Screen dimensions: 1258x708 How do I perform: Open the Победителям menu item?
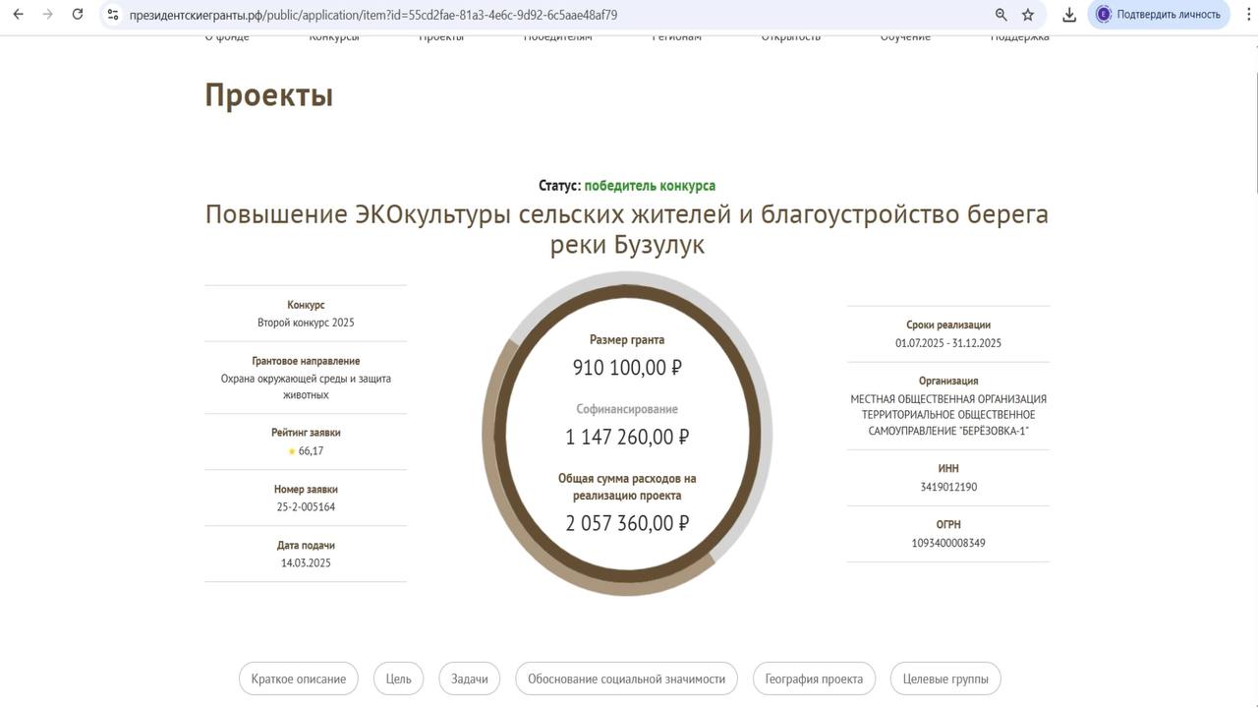point(558,38)
